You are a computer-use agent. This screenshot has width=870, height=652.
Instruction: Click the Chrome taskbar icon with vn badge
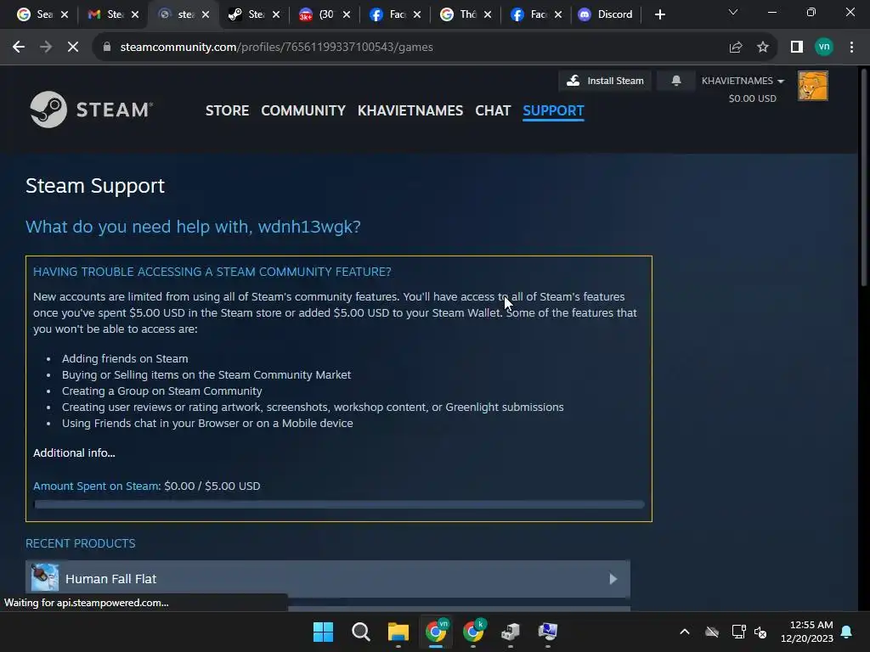(x=436, y=632)
